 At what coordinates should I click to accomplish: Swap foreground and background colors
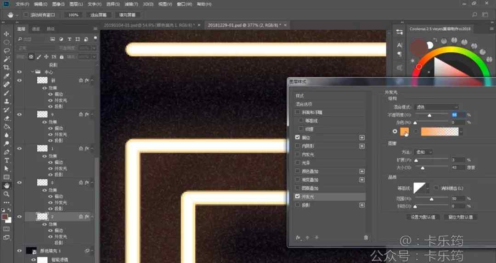click(x=9, y=210)
